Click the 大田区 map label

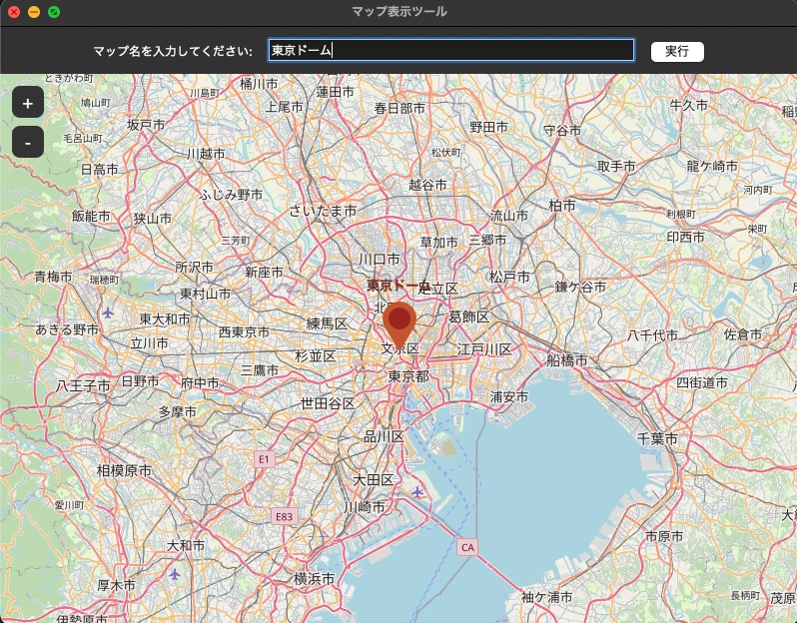pos(374,479)
